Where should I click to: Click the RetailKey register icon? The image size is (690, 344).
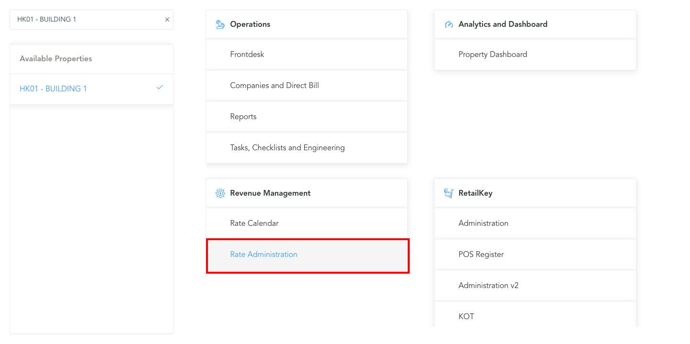point(448,193)
